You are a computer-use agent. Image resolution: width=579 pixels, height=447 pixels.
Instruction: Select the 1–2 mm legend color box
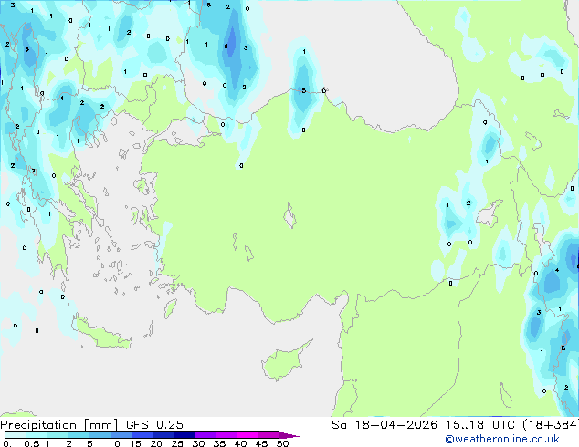pyautogui.click(x=58, y=435)
